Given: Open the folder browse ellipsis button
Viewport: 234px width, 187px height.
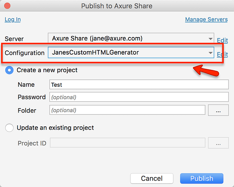Looking at the screenshot, I should pyautogui.click(x=218, y=110).
